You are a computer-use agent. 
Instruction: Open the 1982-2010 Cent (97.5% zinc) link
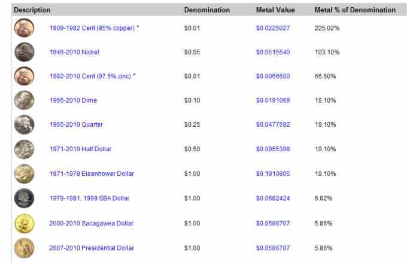90,76
